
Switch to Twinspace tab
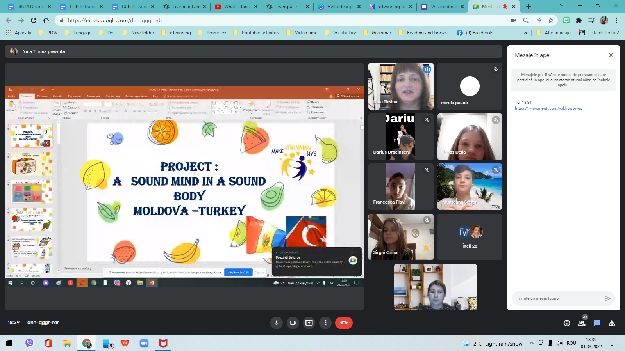click(x=288, y=7)
